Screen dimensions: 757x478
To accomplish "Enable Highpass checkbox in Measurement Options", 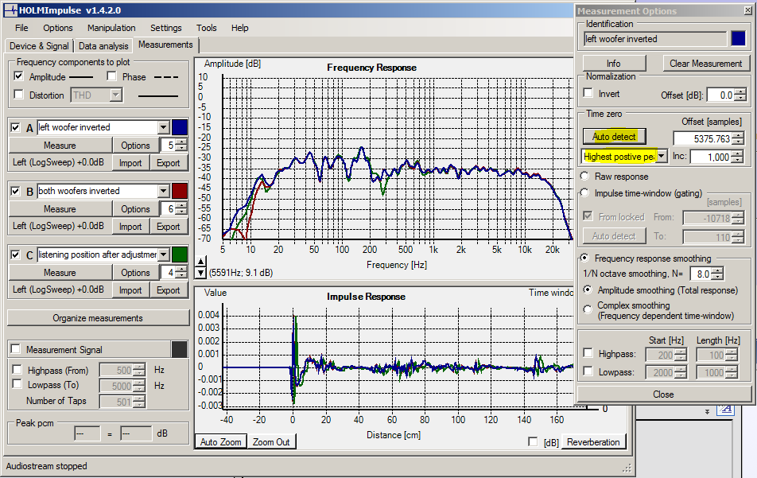I will [x=588, y=353].
